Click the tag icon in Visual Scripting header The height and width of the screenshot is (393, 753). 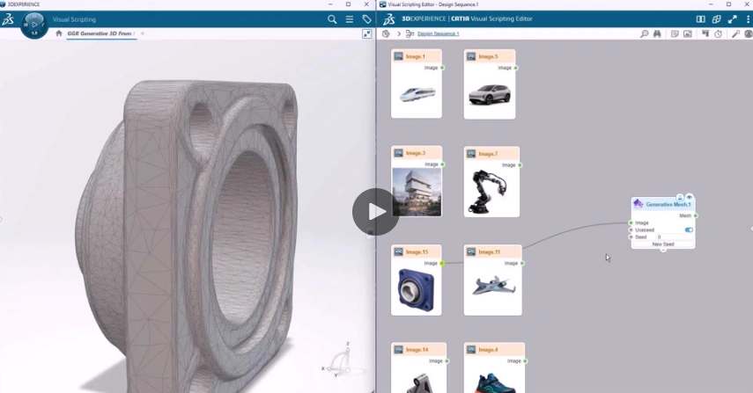tap(367, 19)
